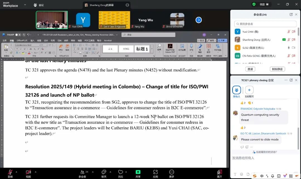Click the Search participants input field
This screenshot has height=179, width=301.
[x=265, y=24]
